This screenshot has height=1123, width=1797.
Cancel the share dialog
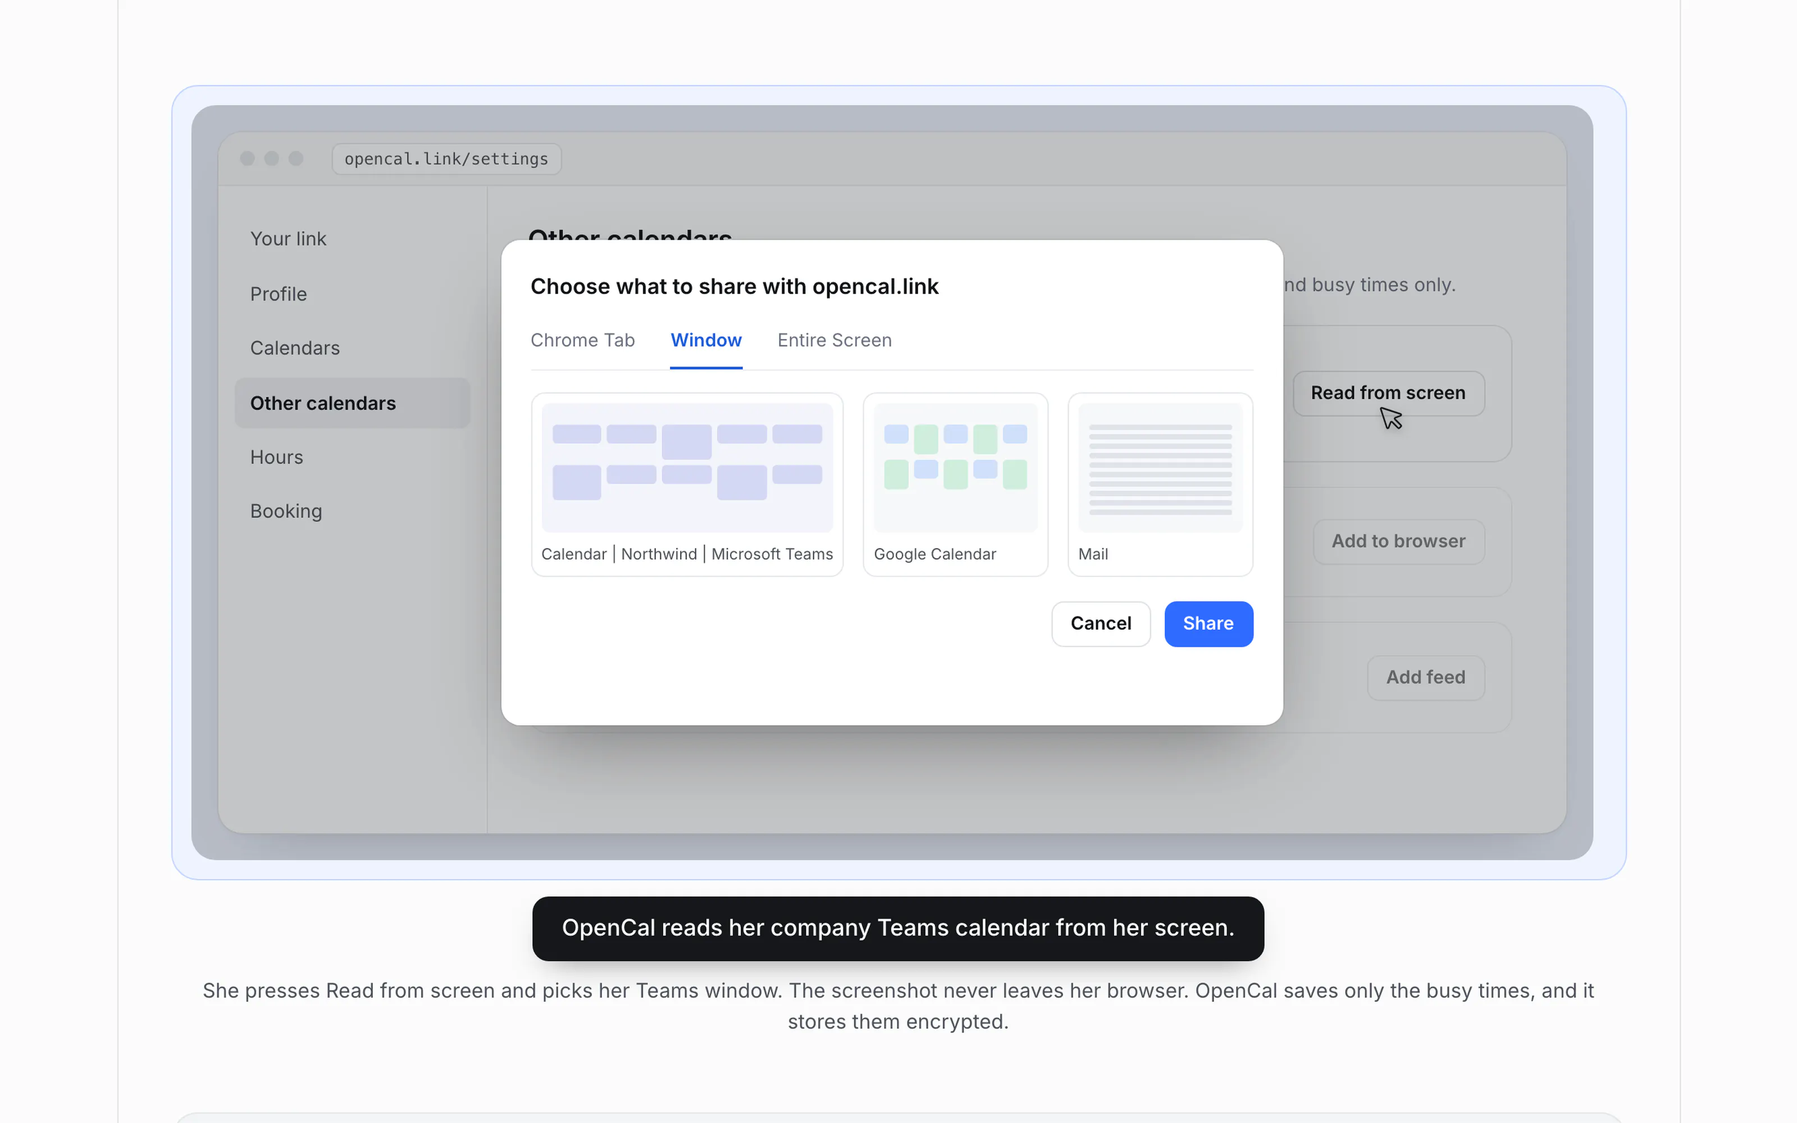pyautogui.click(x=1101, y=624)
